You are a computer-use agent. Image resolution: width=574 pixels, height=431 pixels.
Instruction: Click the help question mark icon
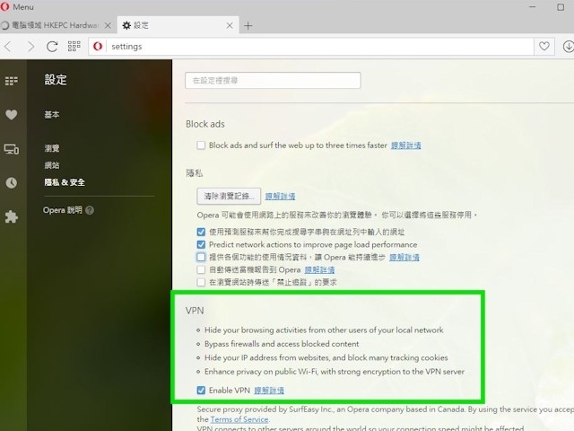click(x=90, y=210)
